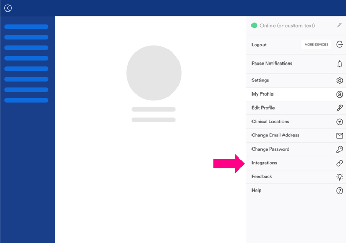The height and width of the screenshot is (243, 346).
Task: Click the My Profile person icon
Action: pyautogui.click(x=339, y=94)
